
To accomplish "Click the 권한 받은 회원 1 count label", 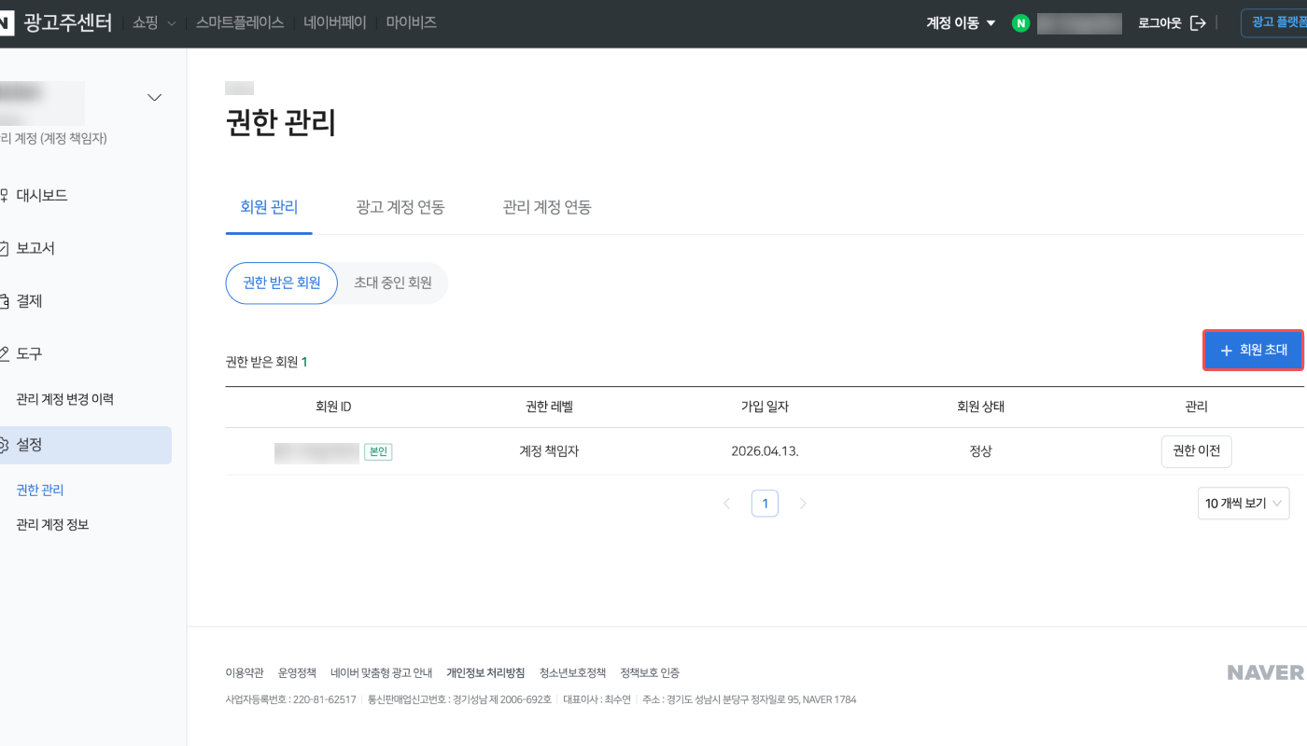I will point(267,362).
